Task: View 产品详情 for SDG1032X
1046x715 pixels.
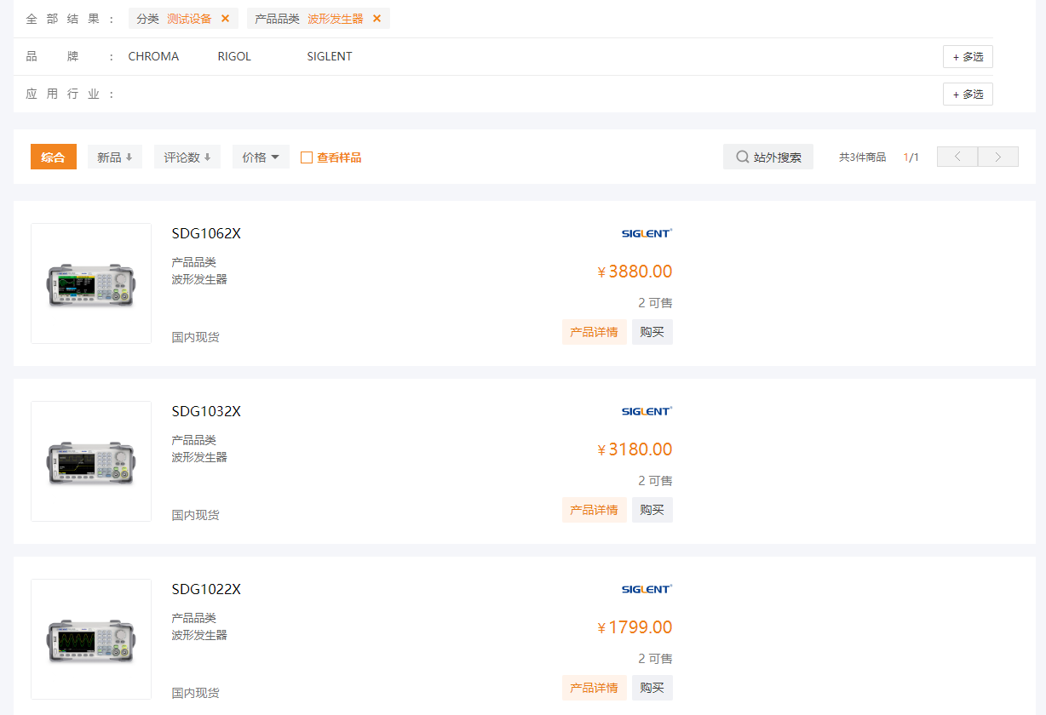Action: 595,510
